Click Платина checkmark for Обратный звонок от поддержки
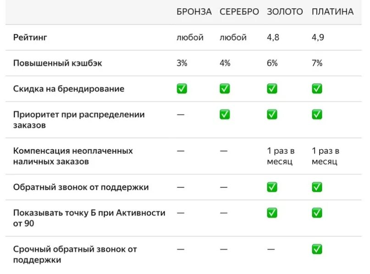The width and height of the screenshot is (370, 274). [x=317, y=187]
